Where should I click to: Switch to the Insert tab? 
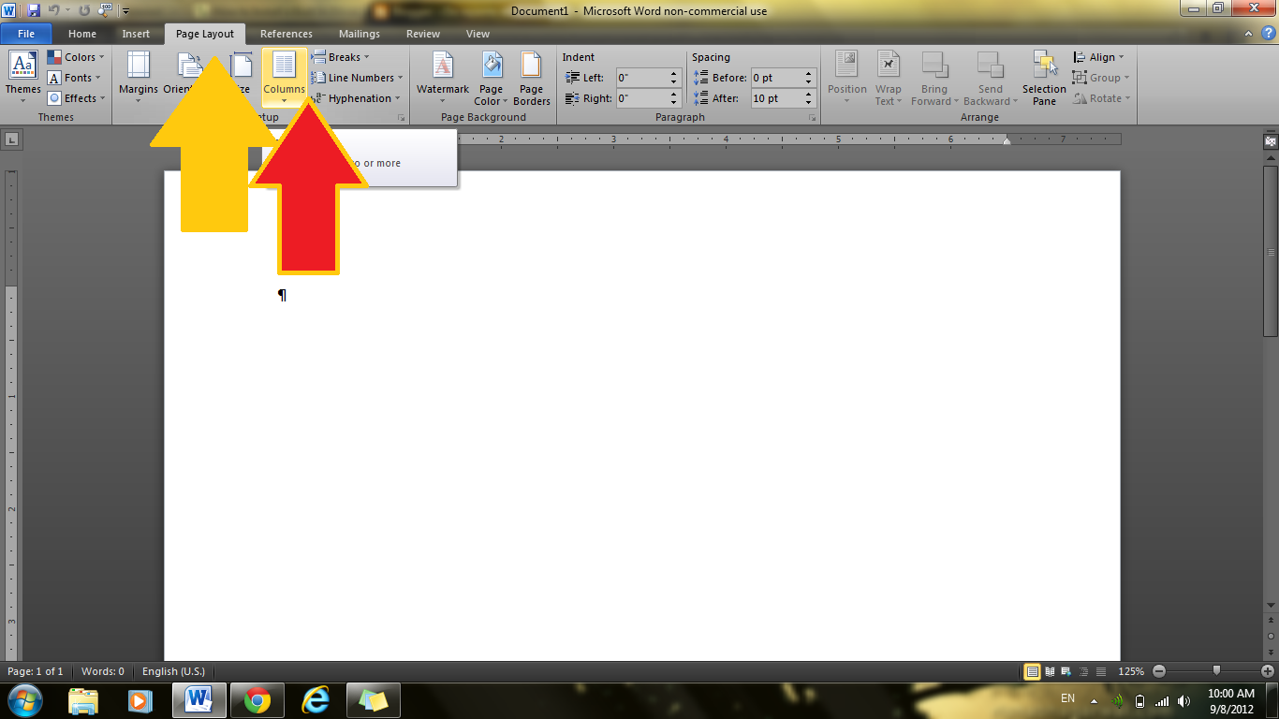pyautogui.click(x=136, y=34)
